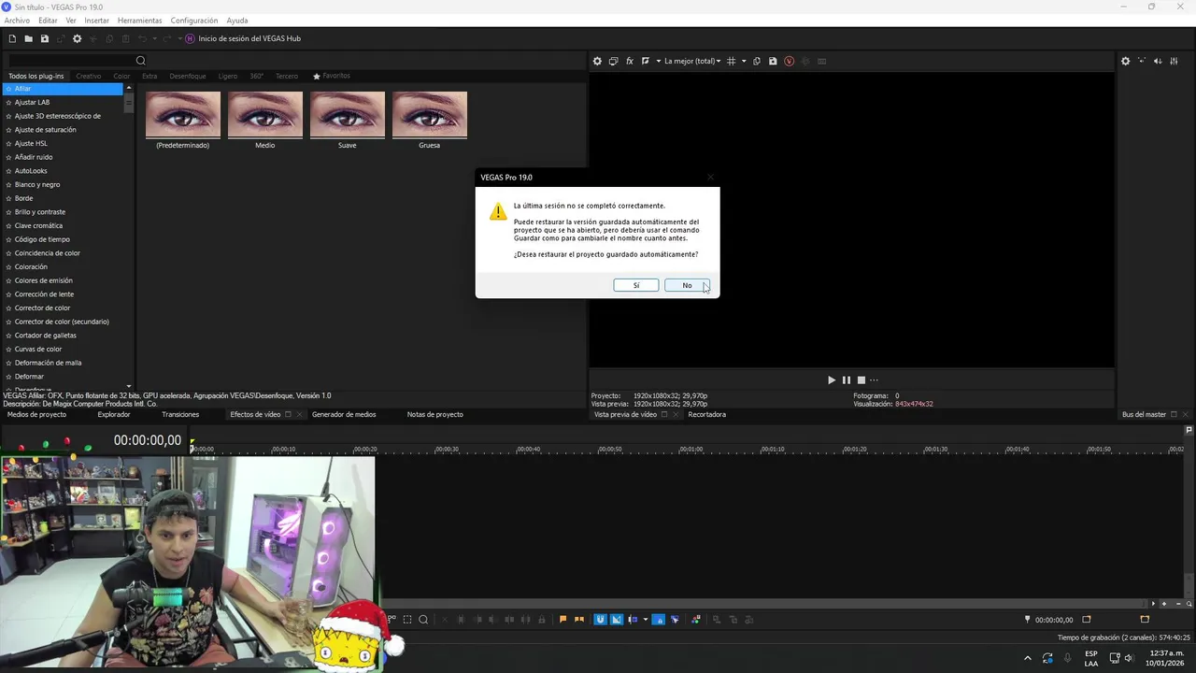This screenshot has width=1196, height=673.
Task: Open the Configuración menu
Action: (x=194, y=21)
